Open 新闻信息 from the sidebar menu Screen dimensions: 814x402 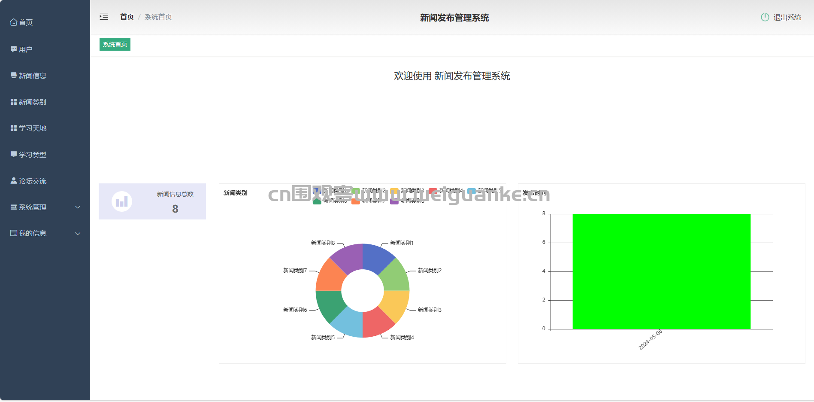pyautogui.click(x=32, y=76)
